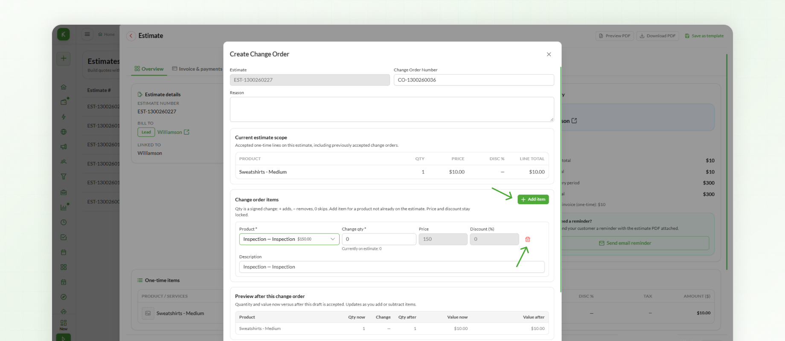Screen dimensions: 785x341
Task: Open the people icon in the sidebar
Action: [x=64, y=162]
